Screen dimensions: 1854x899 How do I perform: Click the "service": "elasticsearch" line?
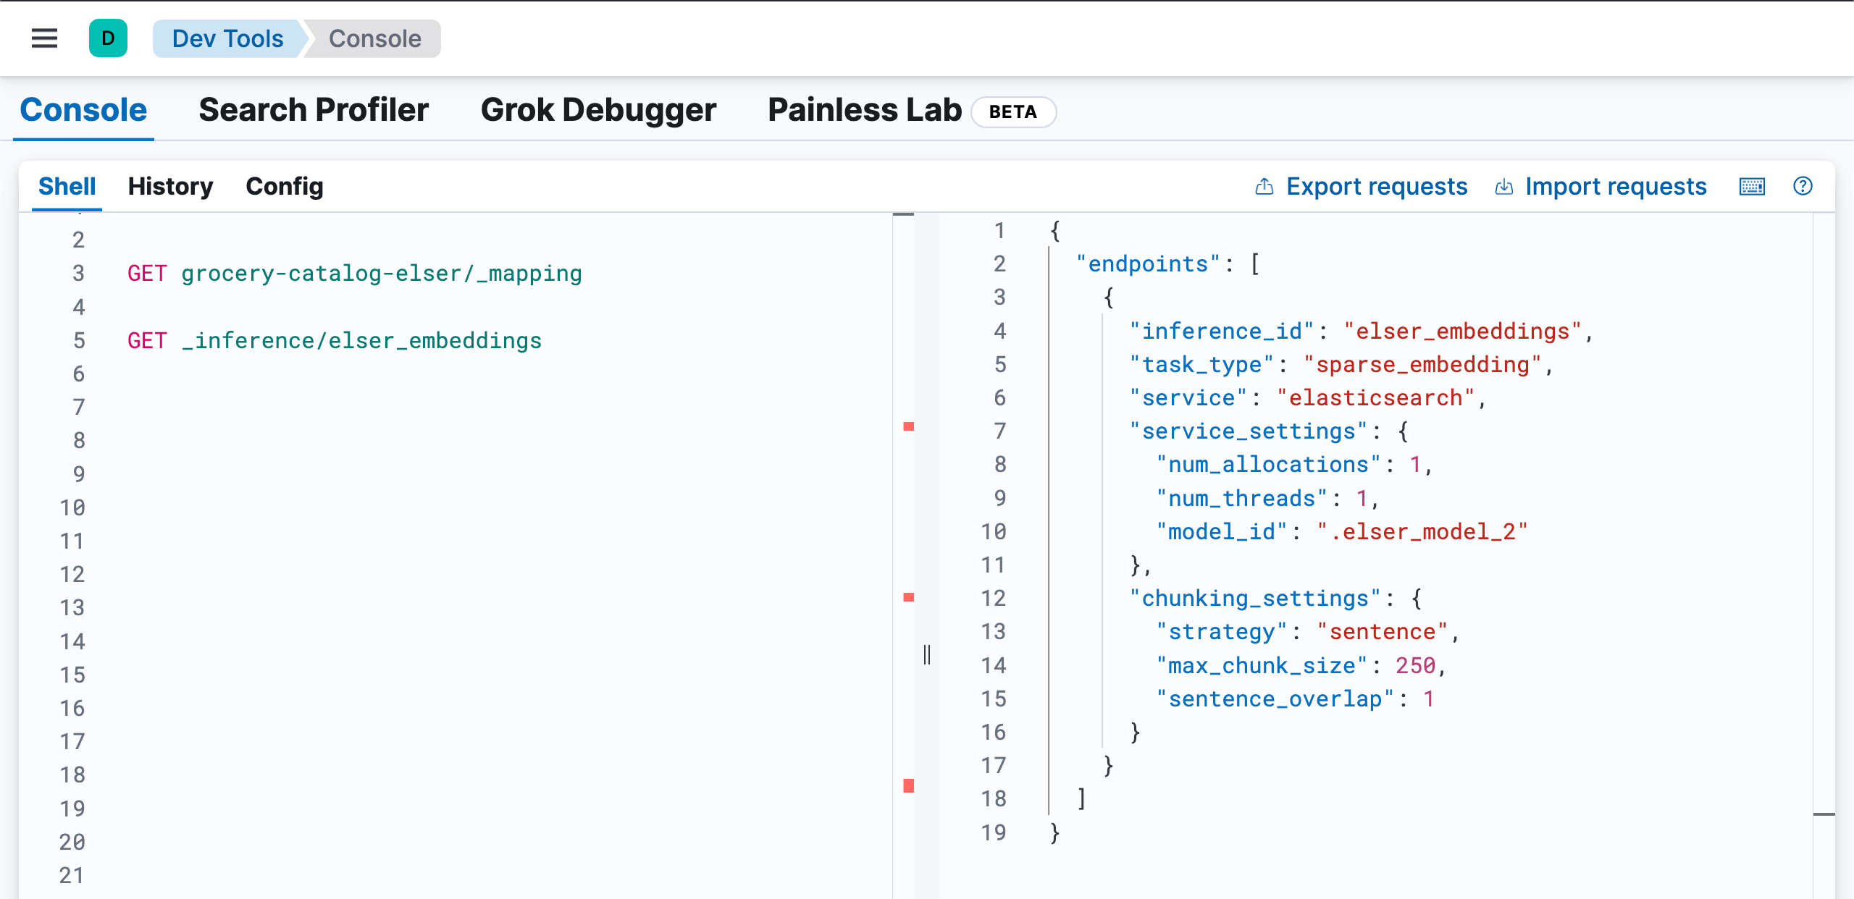(x=1308, y=398)
